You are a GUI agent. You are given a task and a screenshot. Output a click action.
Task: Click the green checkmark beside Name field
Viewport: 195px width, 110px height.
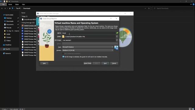click(x=117, y=33)
